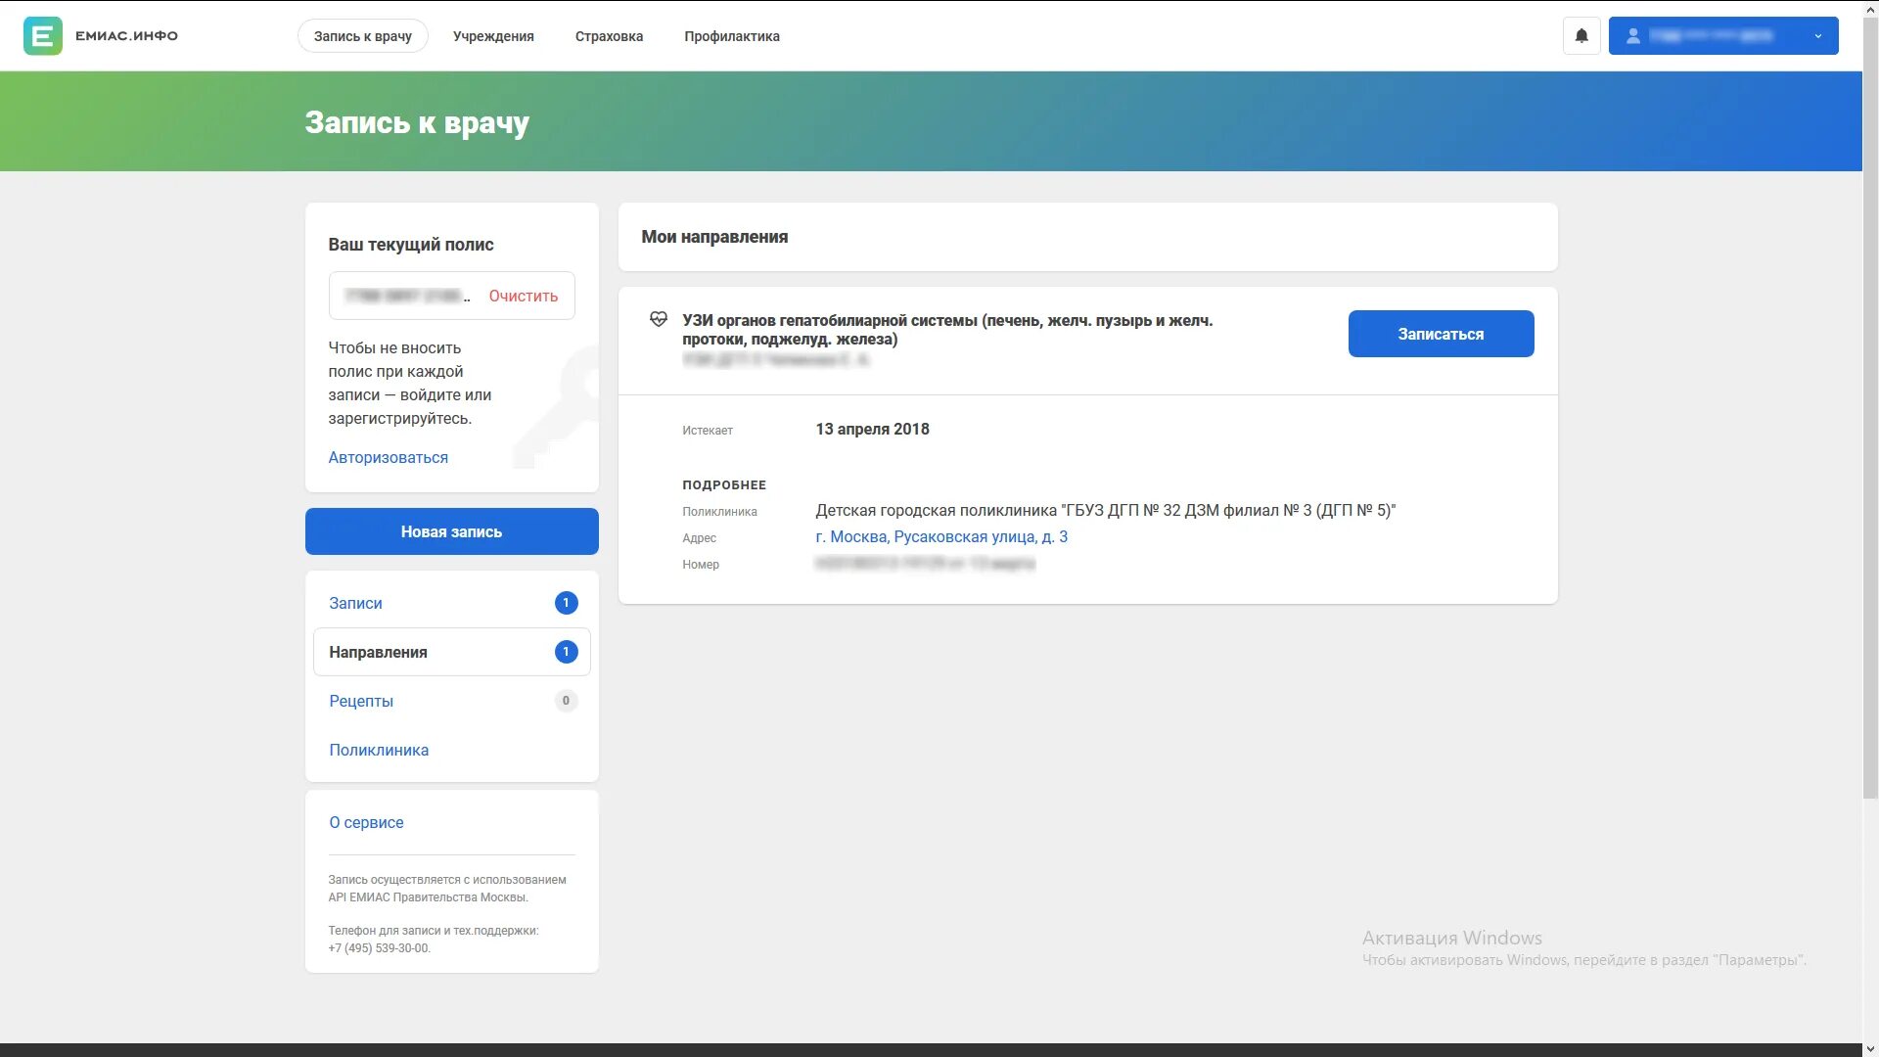Select the Профилактика menu item
Screen dimensions: 1879x1057
click(732, 36)
